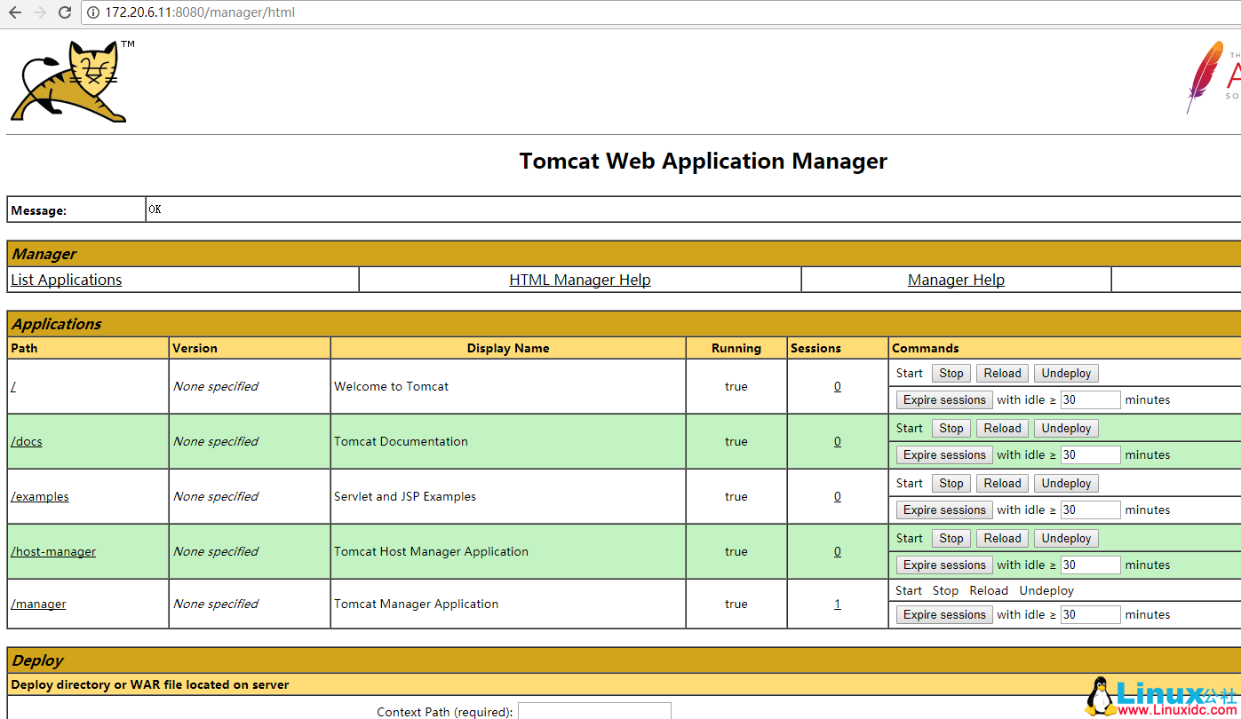1241x719 pixels.
Task: Click the Context Path input field
Action: point(594,711)
